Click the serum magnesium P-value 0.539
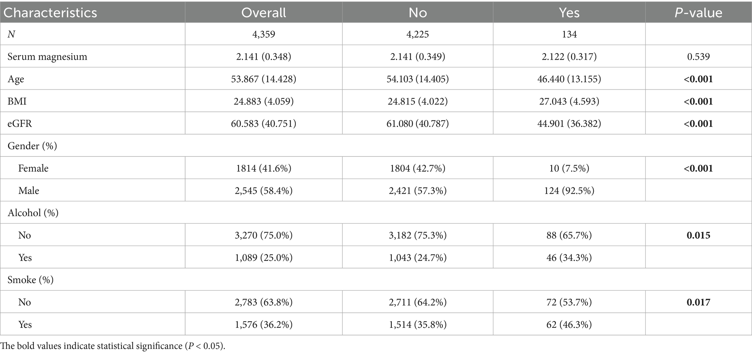This screenshot has height=354, width=752. 698,57
